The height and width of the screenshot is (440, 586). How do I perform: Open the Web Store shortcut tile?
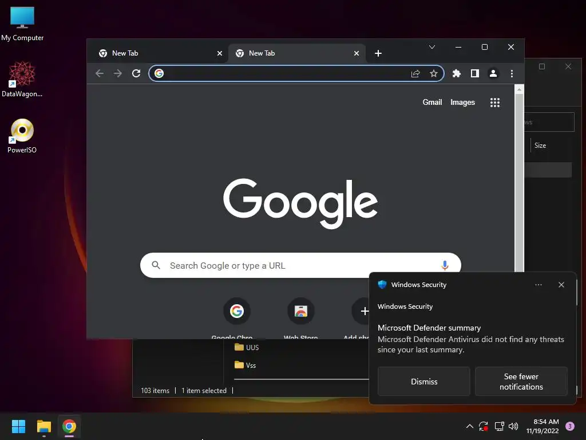coord(301,311)
